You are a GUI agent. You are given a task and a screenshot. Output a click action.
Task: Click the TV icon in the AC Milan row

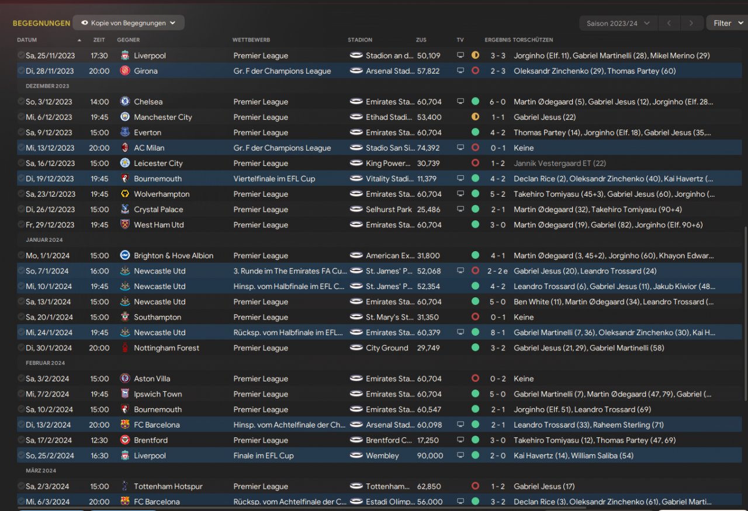[x=460, y=148]
